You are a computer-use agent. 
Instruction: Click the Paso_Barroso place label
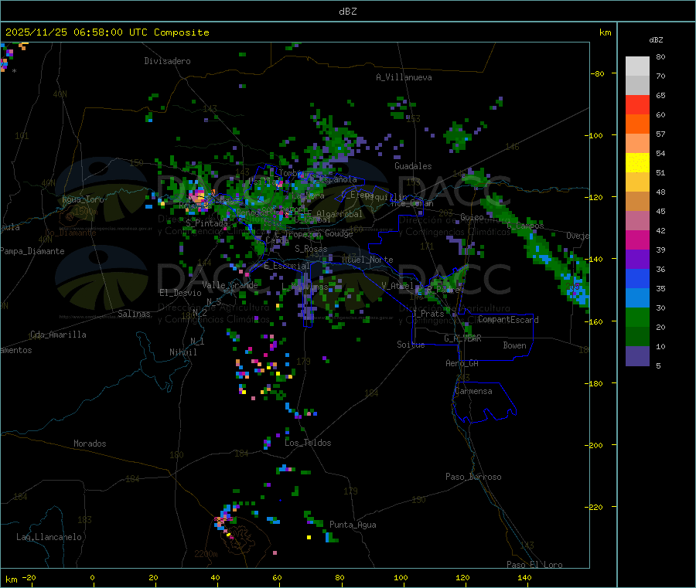point(473,478)
